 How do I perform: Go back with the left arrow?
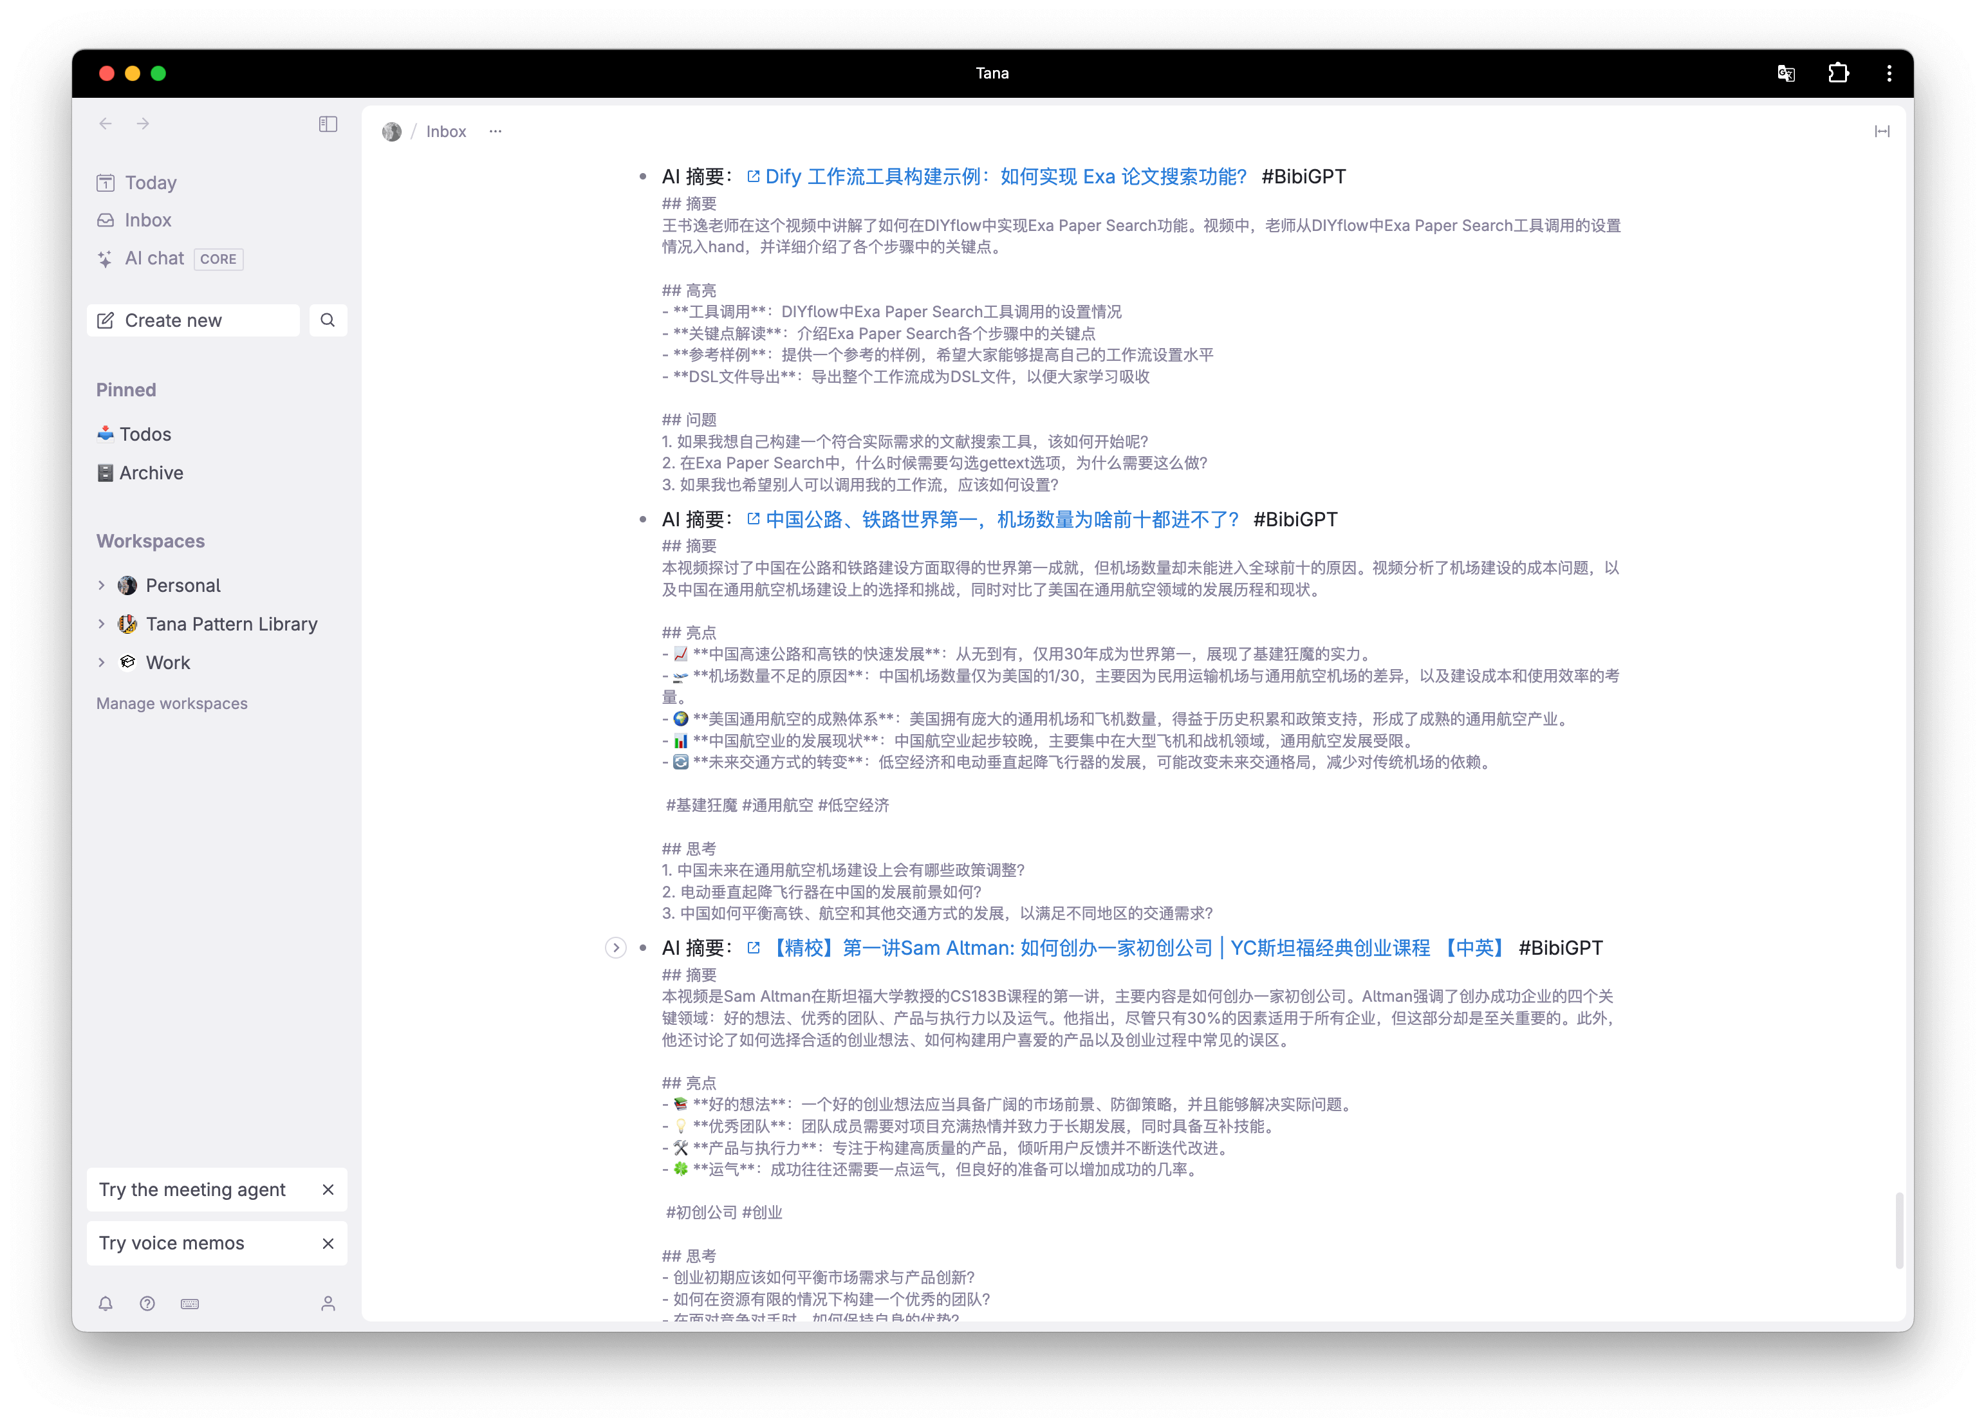(106, 124)
